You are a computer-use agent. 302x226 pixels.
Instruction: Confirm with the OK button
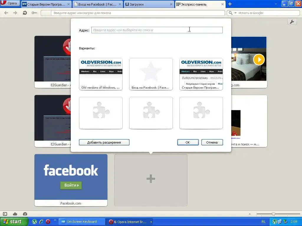pyautogui.click(x=188, y=142)
